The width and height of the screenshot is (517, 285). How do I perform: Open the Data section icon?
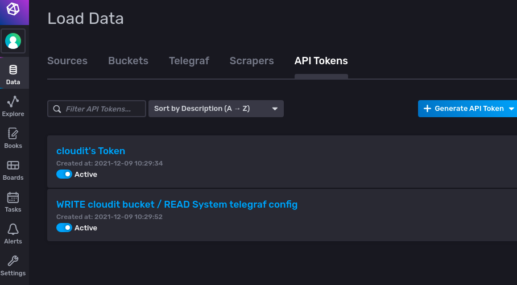(13, 70)
